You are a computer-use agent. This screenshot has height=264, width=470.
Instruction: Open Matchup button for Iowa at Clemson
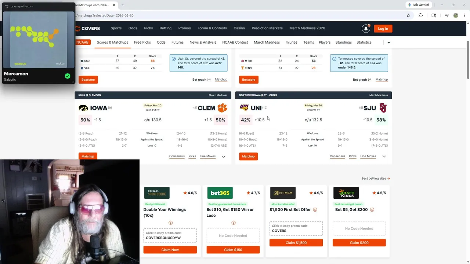[88, 156]
